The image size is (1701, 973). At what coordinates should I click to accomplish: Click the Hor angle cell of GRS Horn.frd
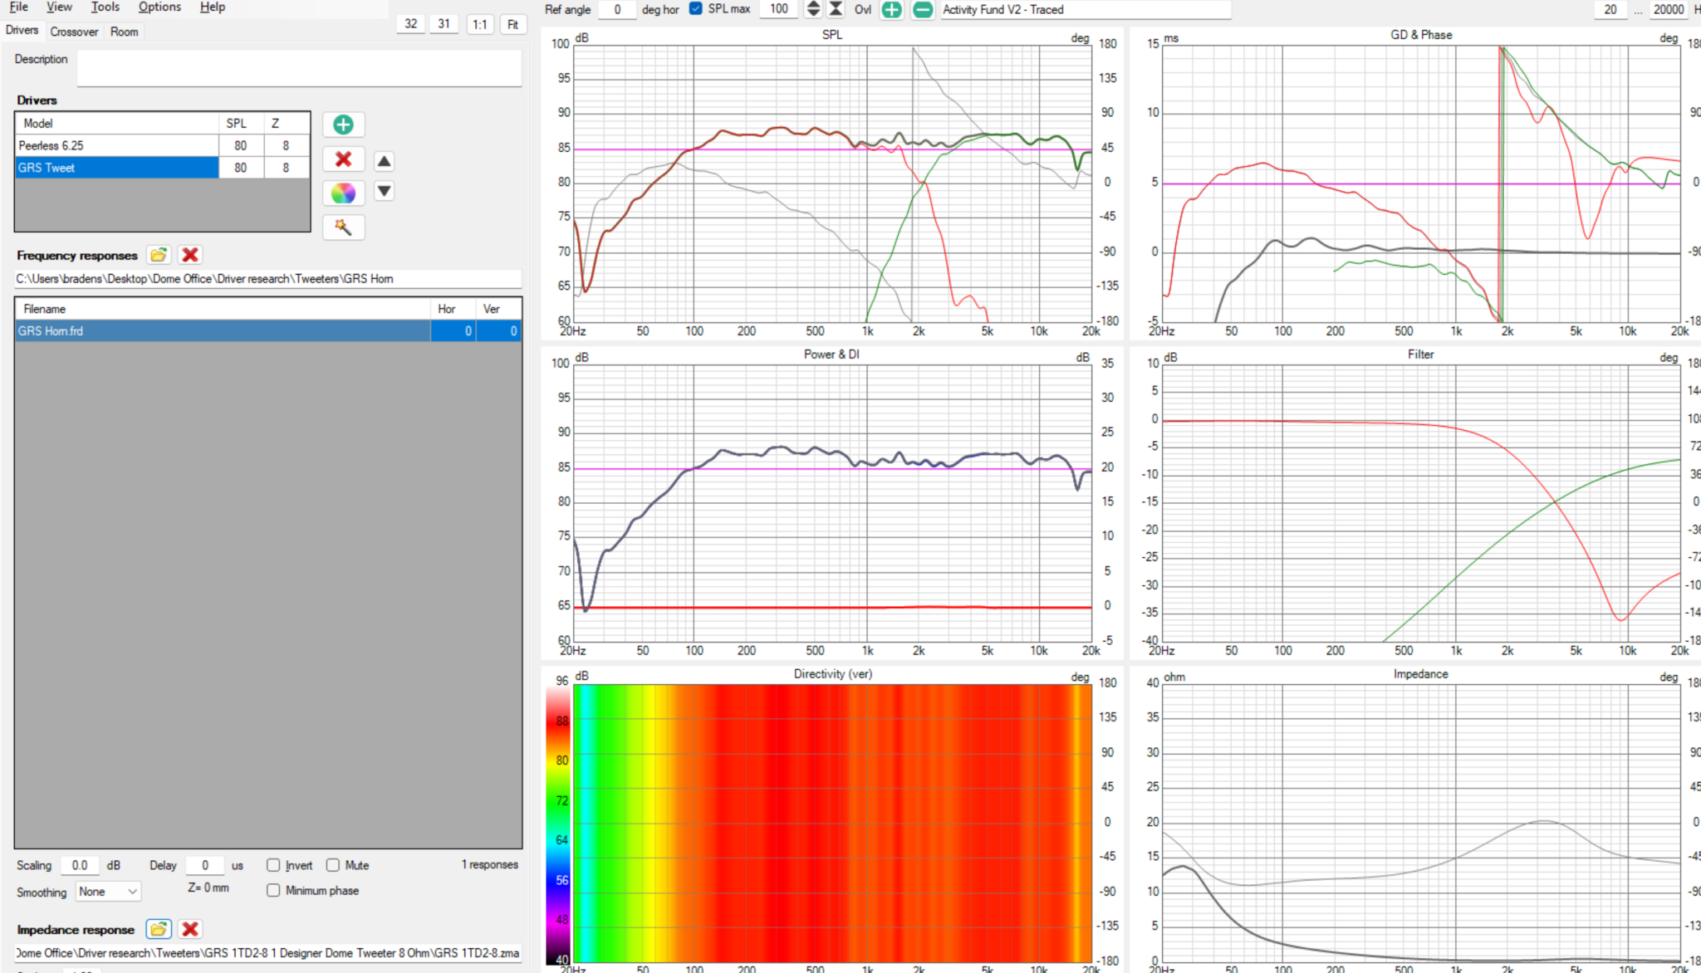[453, 331]
